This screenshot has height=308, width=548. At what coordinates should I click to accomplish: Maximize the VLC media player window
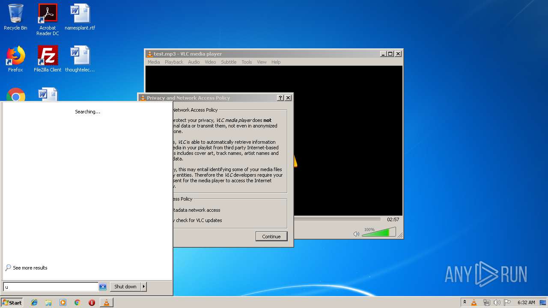(390, 54)
